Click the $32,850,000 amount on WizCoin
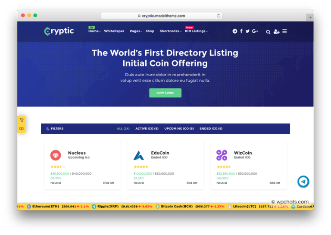Viewport: 331px width, 235px height. click(x=226, y=174)
